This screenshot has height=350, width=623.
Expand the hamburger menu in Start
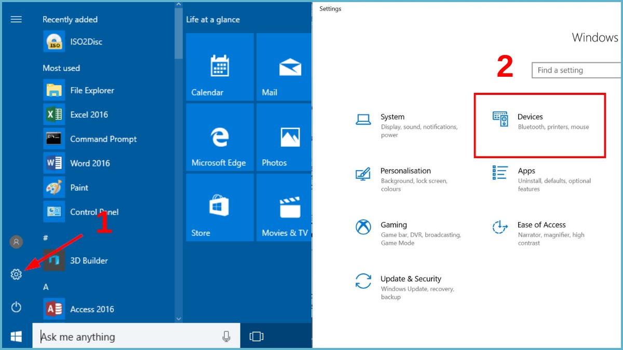(x=16, y=19)
